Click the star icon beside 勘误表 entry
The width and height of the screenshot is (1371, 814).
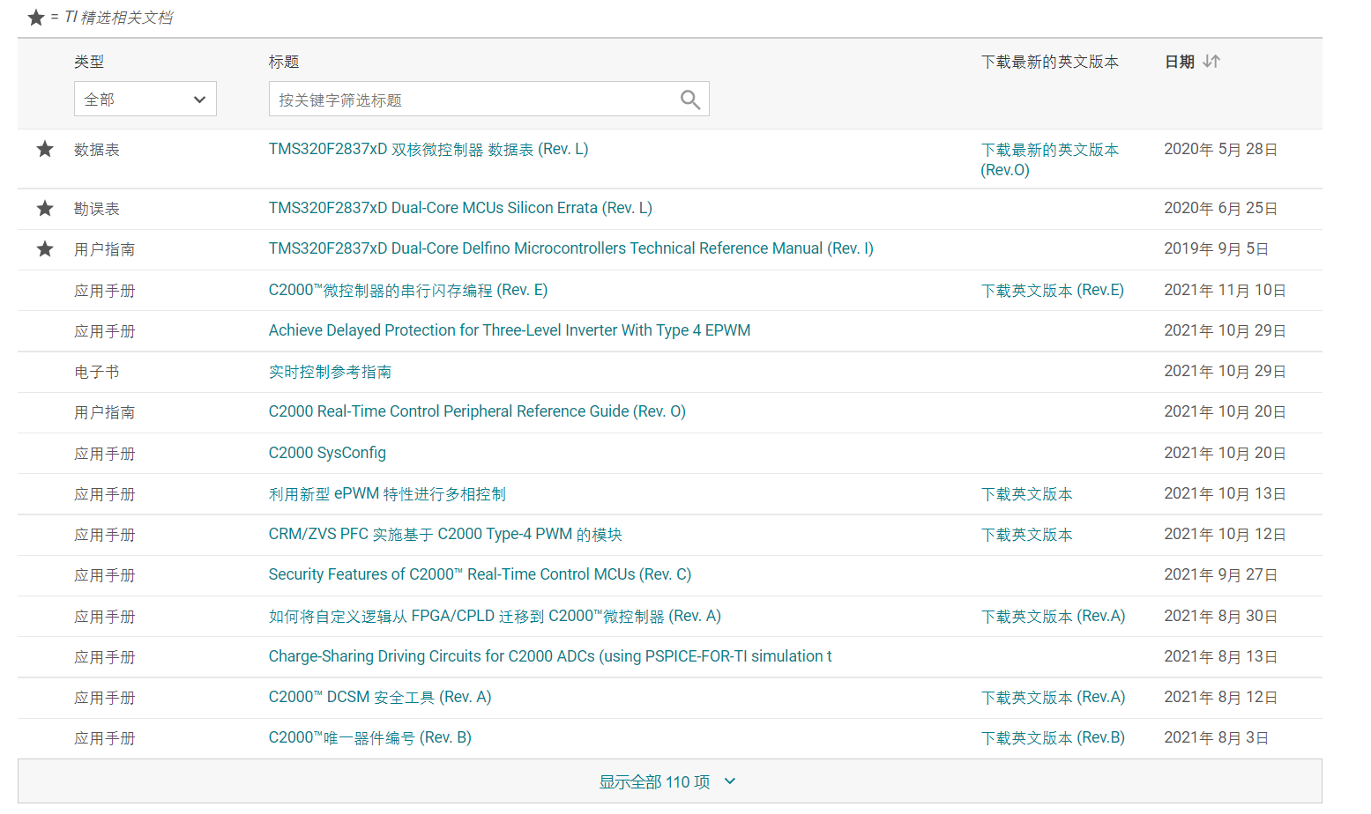point(44,208)
